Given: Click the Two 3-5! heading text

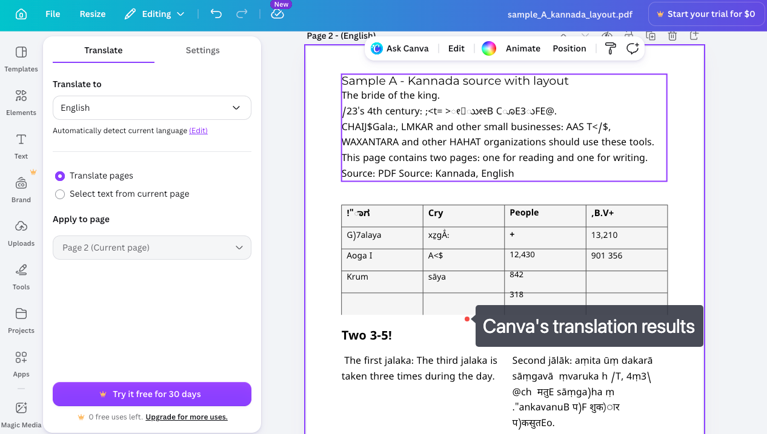Looking at the screenshot, I should click(x=367, y=335).
